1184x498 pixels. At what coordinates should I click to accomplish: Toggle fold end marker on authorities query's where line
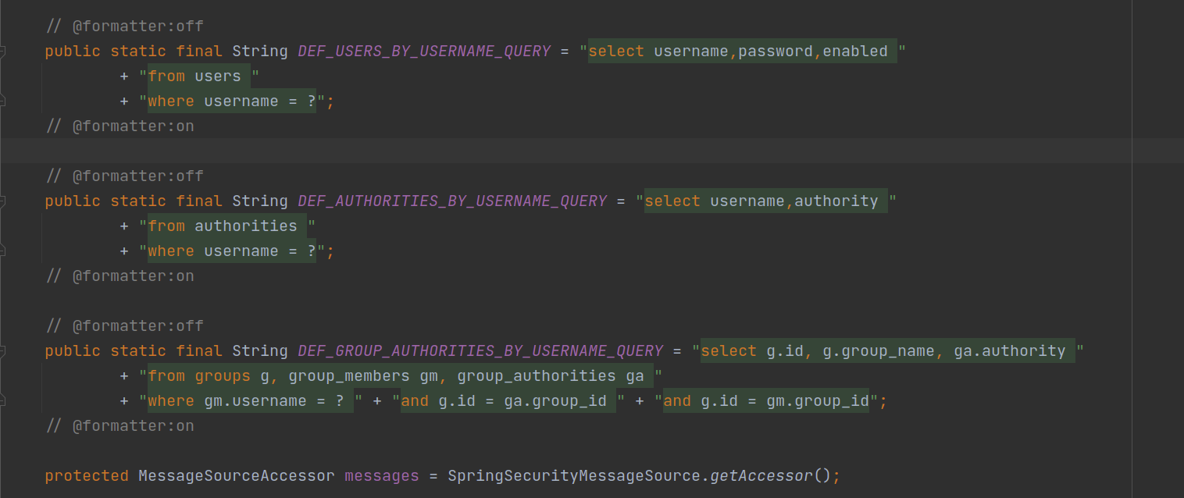tap(3, 251)
